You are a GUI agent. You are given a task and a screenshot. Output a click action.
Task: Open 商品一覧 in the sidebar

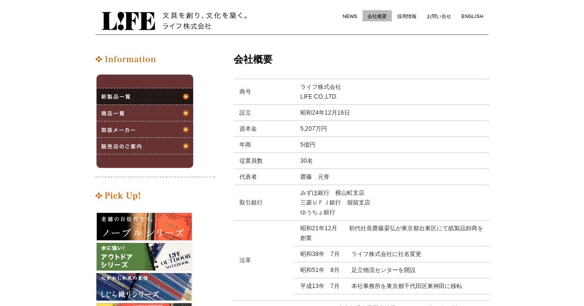[x=145, y=113]
